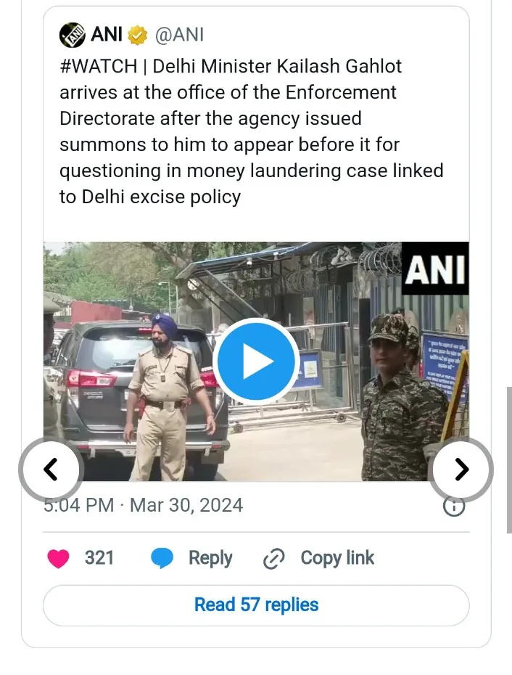Play the embedded ANI video
The height and width of the screenshot is (675, 512).
256,361
